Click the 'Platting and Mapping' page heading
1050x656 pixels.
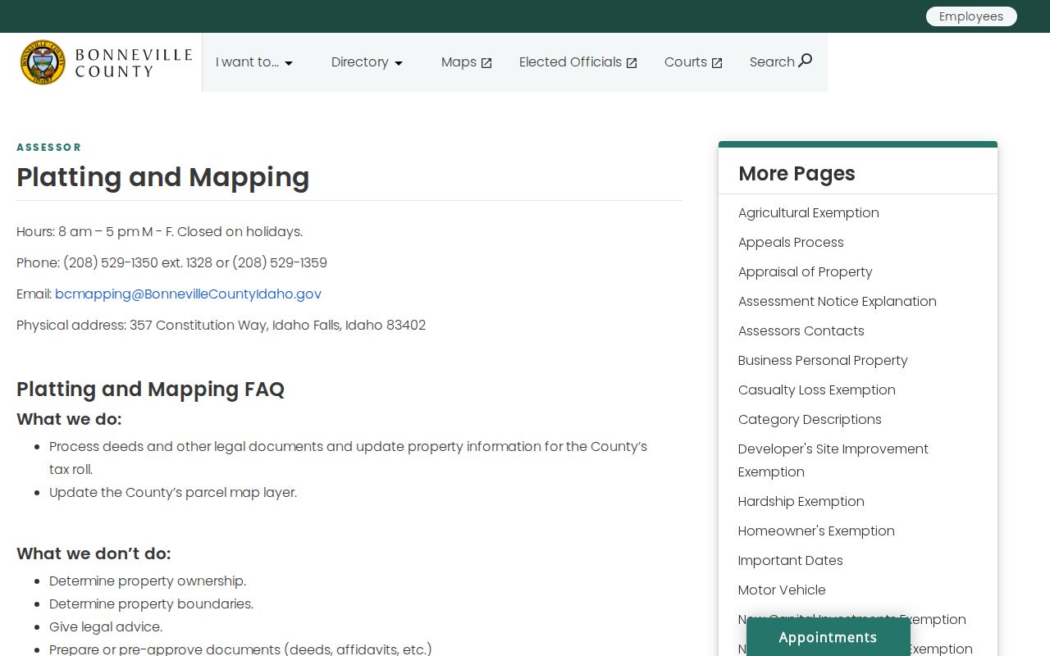[x=162, y=177]
